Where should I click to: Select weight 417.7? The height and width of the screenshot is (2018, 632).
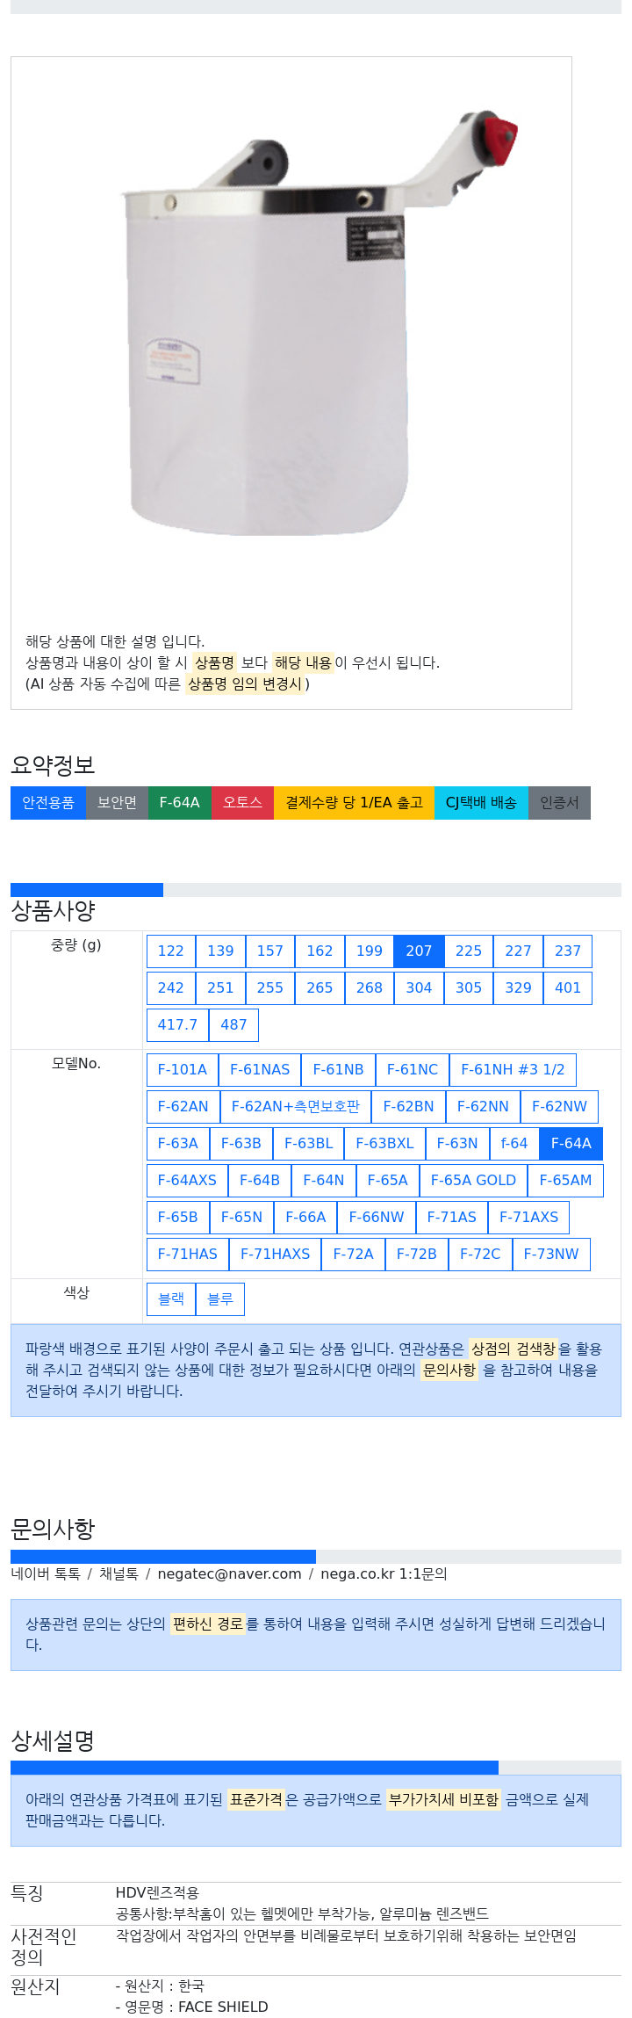pyautogui.click(x=177, y=1024)
